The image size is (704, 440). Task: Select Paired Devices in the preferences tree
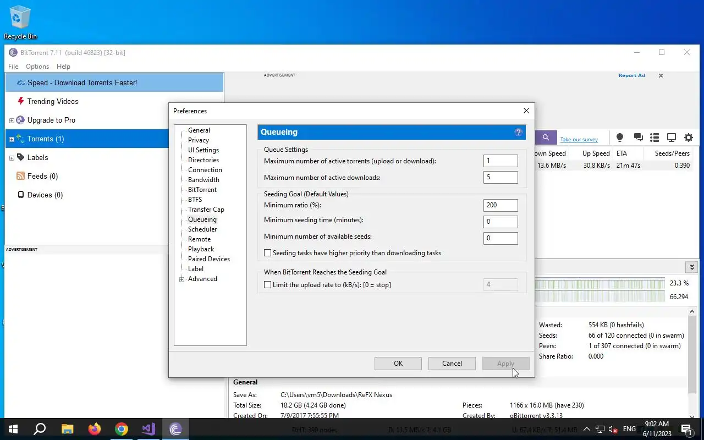point(209,259)
